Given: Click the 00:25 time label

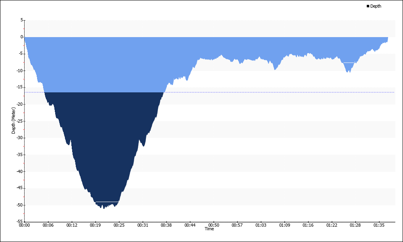Looking at the screenshot, I should point(119,225).
